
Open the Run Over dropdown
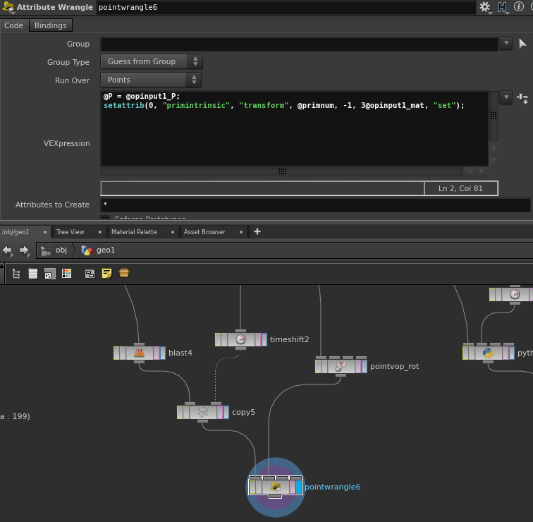point(151,80)
